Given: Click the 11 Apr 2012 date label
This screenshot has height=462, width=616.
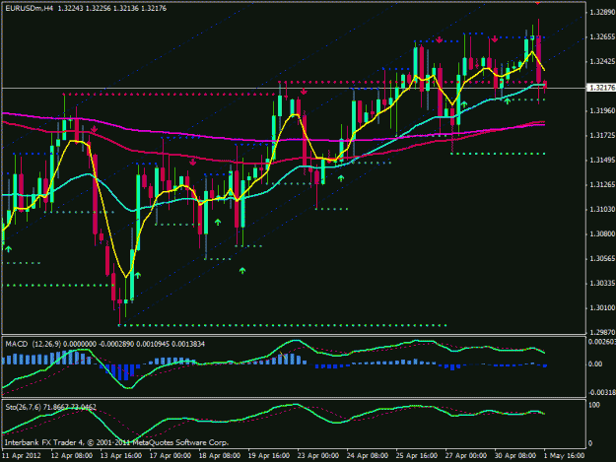Looking at the screenshot, I should click(x=22, y=456).
